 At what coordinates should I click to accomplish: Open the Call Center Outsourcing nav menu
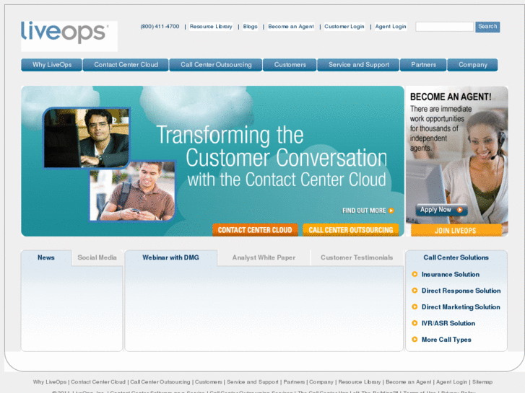pyautogui.click(x=216, y=65)
